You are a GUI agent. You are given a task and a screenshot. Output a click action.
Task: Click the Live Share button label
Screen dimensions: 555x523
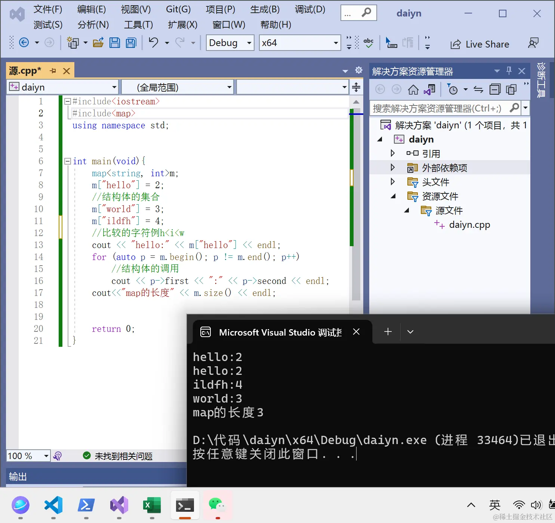(487, 44)
